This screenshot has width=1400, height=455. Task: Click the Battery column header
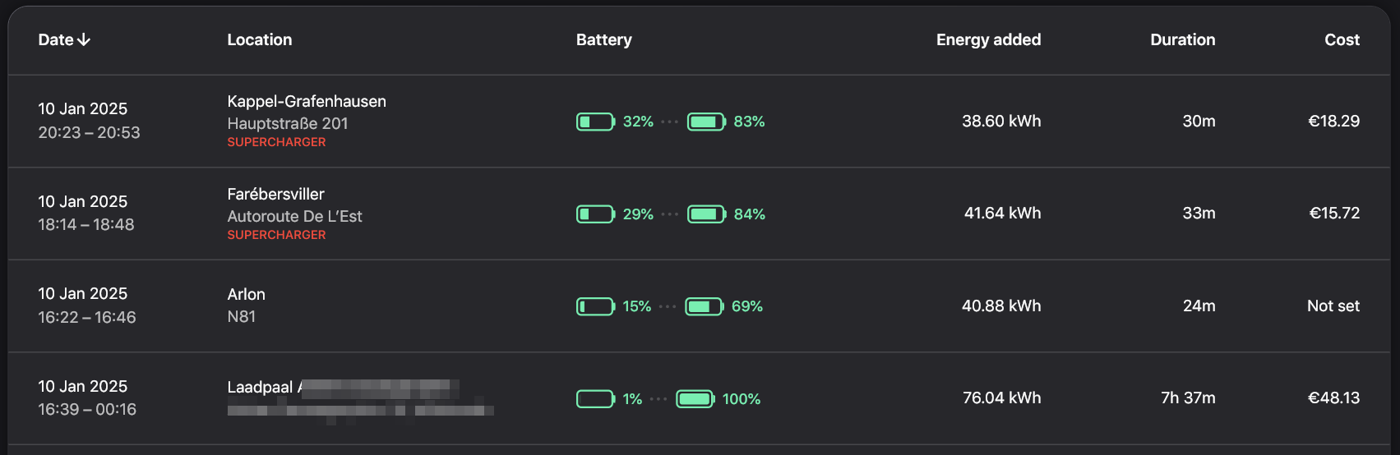click(x=603, y=39)
